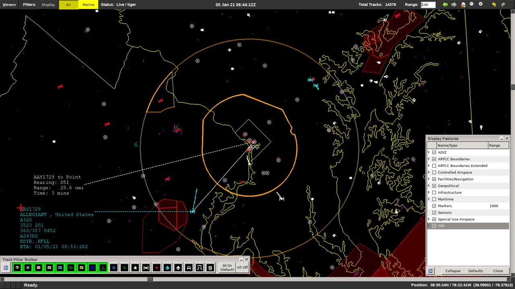Select the TFR row in Display Features
The width and height of the screenshot is (515, 289).
click(x=468, y=226)
